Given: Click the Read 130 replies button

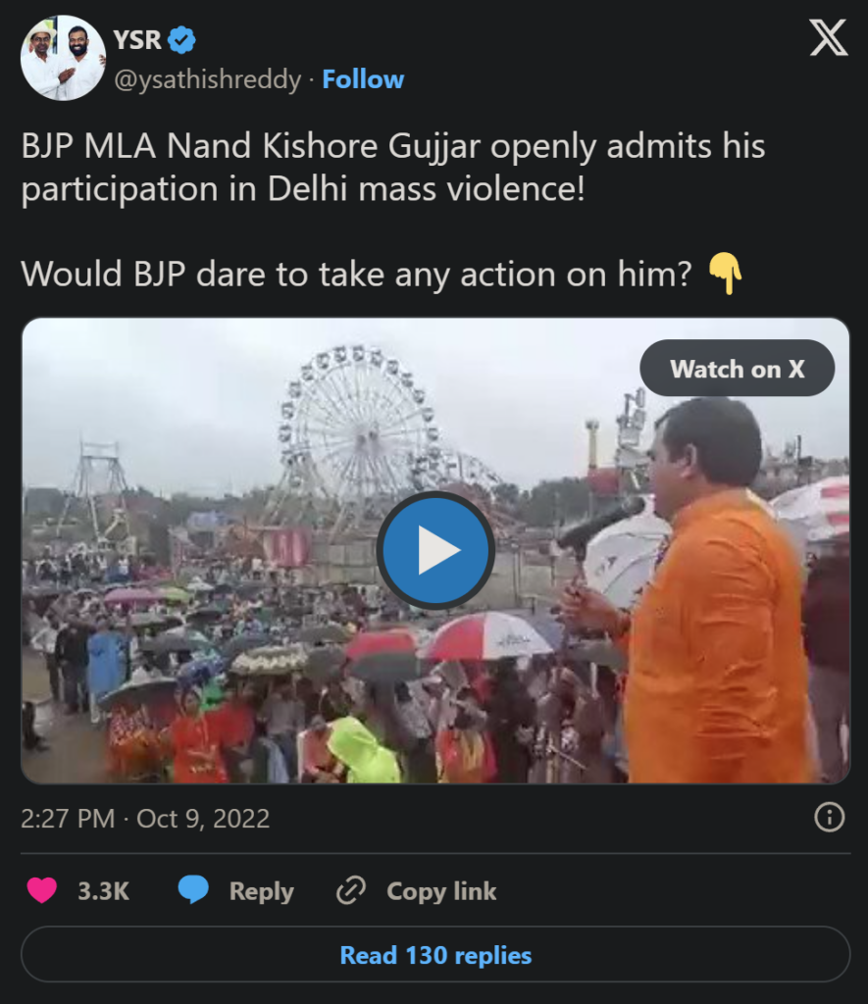Looking at the screenshot, I should tap(435, 955).
